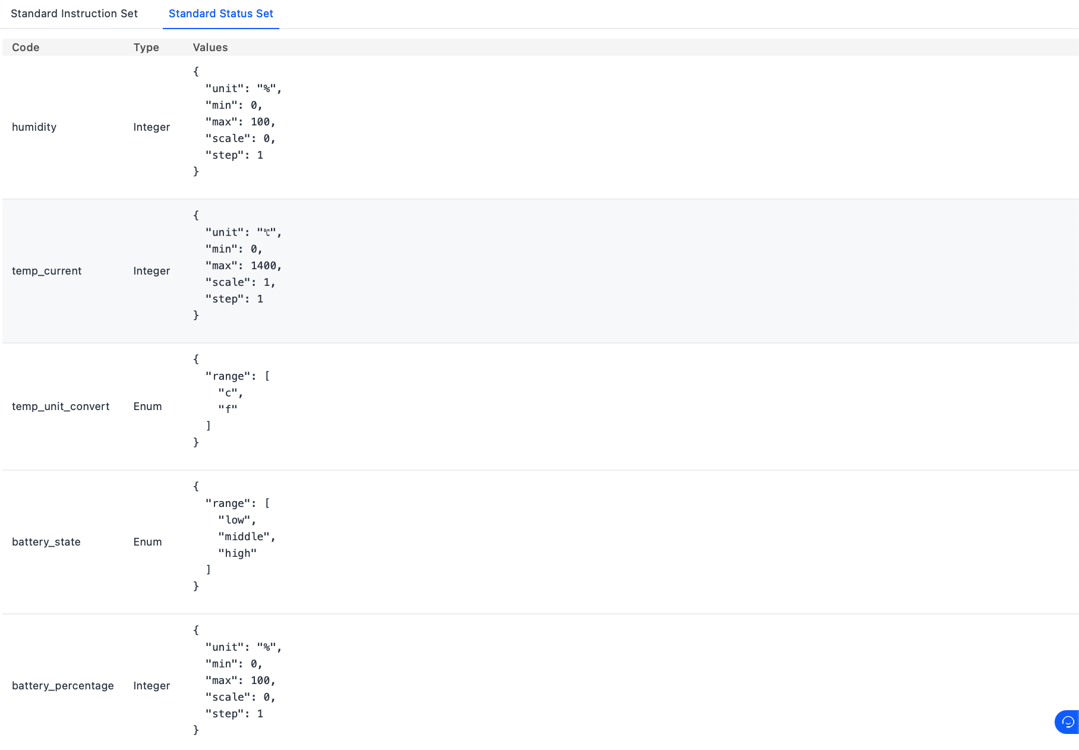Image resolution: width=1079 pixels, height=750 pixels.
Task: Click Integer type in temp_current row
Action: (152, 271)
